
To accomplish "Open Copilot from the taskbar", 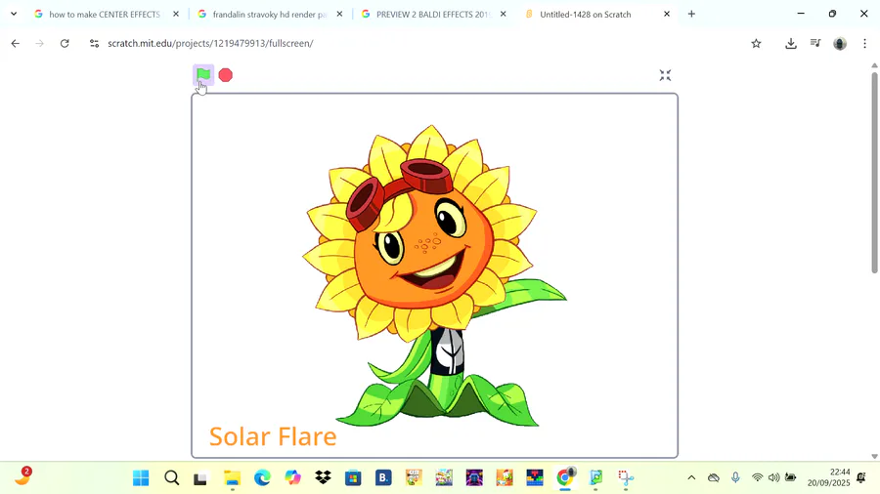I will coord(292,477).
